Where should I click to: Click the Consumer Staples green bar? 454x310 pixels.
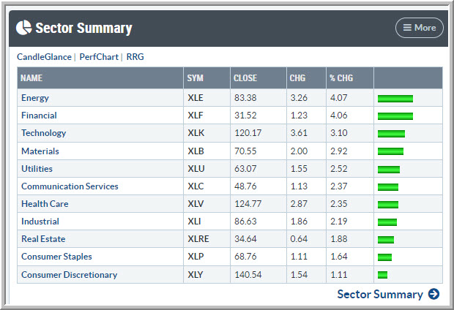pos(384,257)
